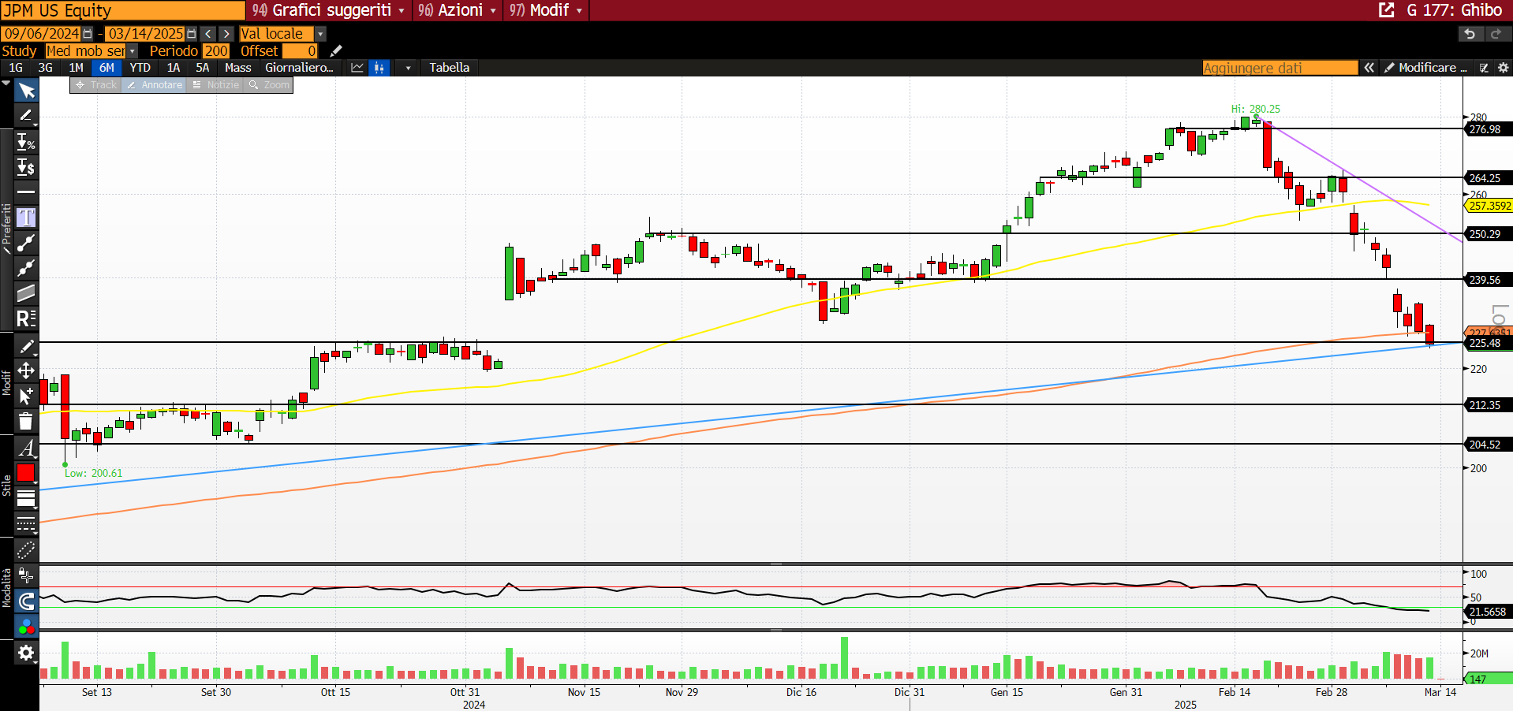Click the Modificare button
Image resolution: width=1513 pixels, height=711 pixels.
(x=1425, y=68)
